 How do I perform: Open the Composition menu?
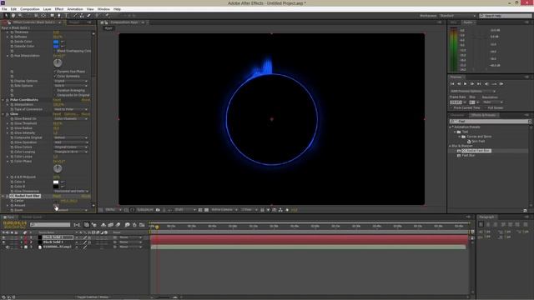click(30, 9)
